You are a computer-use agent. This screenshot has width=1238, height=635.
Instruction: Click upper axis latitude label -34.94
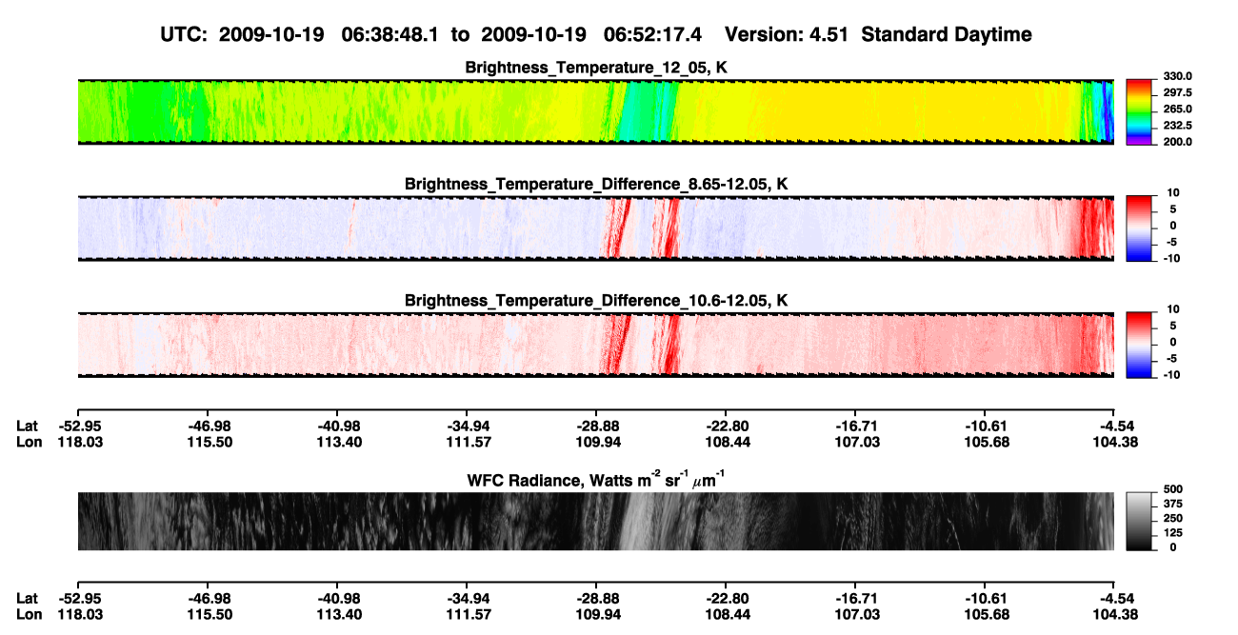467,426
